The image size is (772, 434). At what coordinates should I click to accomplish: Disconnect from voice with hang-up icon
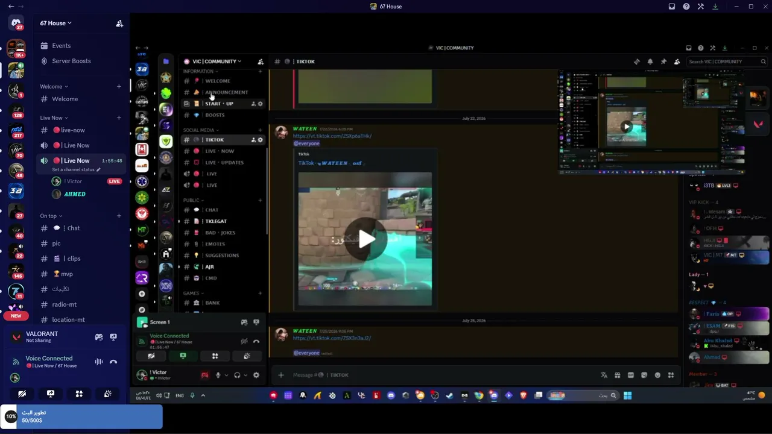[113, 362]
